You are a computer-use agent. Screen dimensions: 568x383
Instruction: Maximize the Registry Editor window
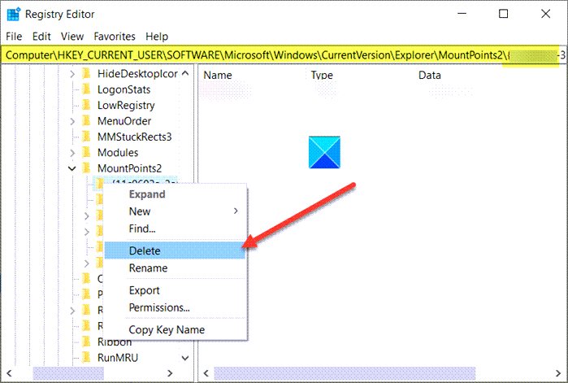[504, 14]
